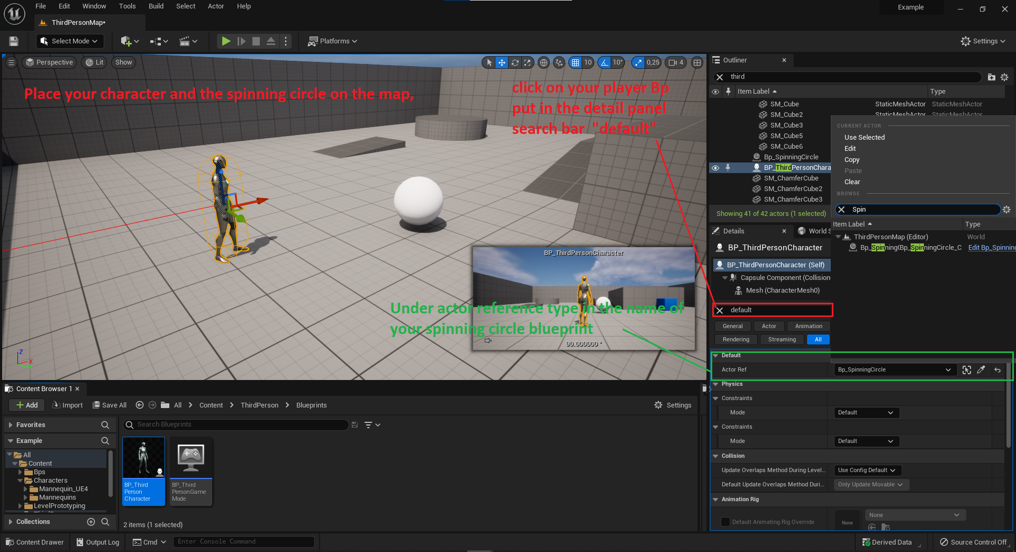
Task: Toggle grid position snapping
Action: pyautogui.click(x=575, y=62)
